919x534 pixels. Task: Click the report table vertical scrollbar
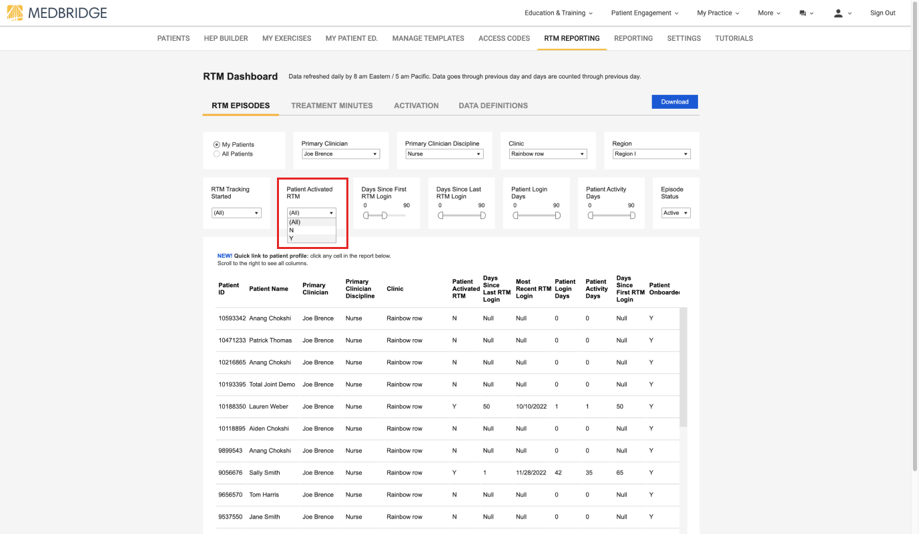(683, 367)
